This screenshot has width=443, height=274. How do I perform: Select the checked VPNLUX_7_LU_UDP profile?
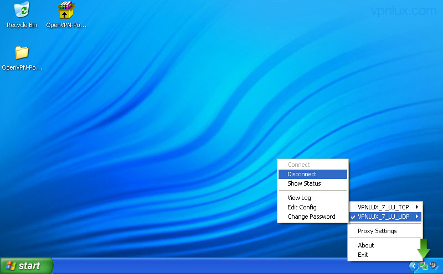385,217
